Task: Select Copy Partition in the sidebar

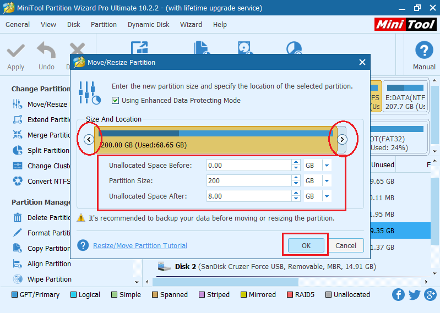Action: (x=40, y=249)
